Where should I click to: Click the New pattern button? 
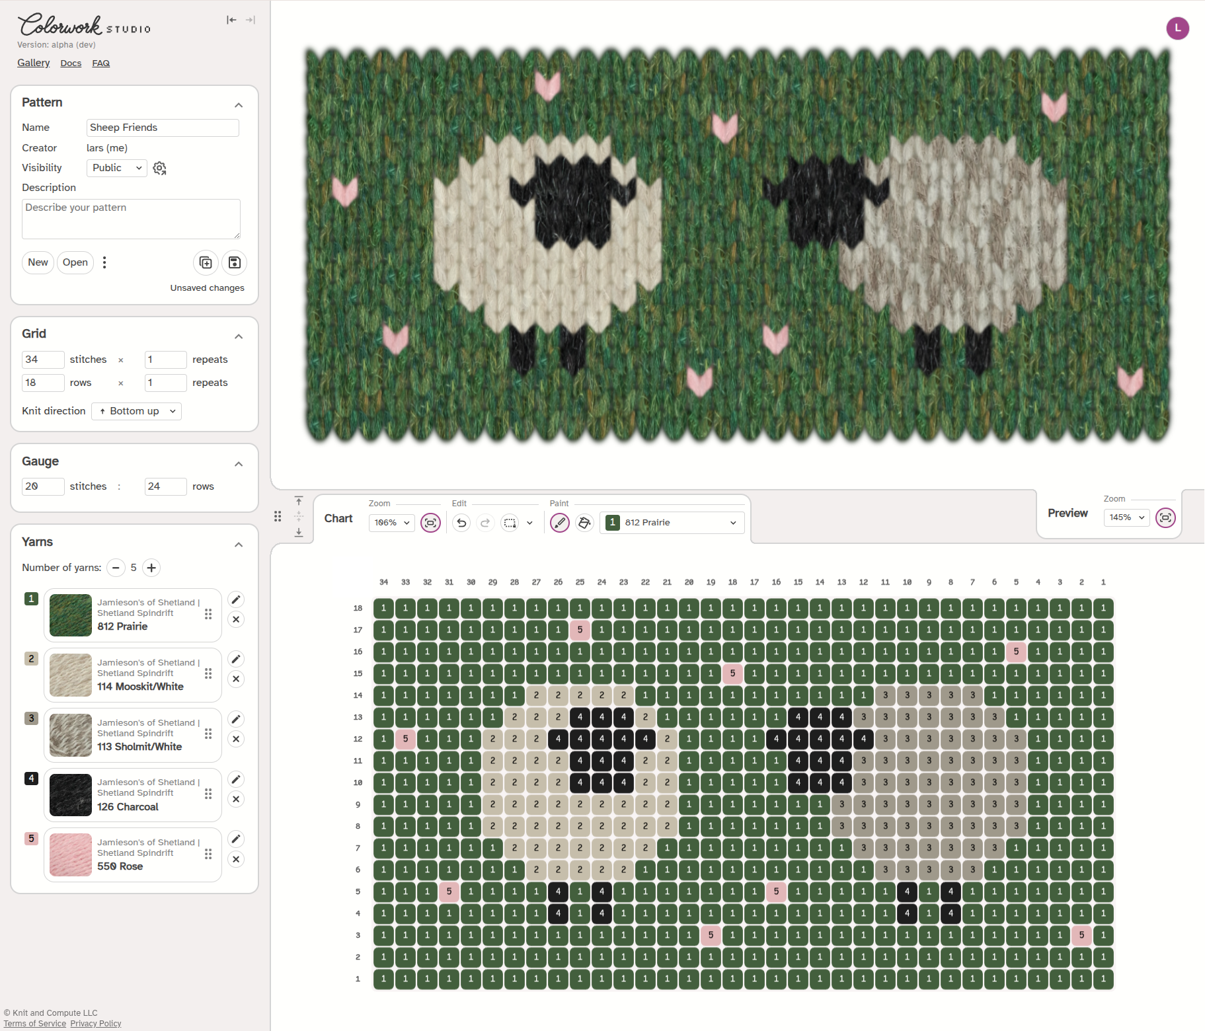point(38,262)
